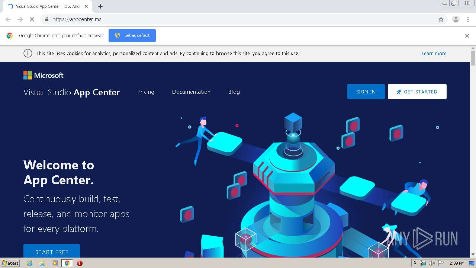This screenshot has width=476, height=268.
Task: Click the volume speaker tray icon
Action: 431,263
